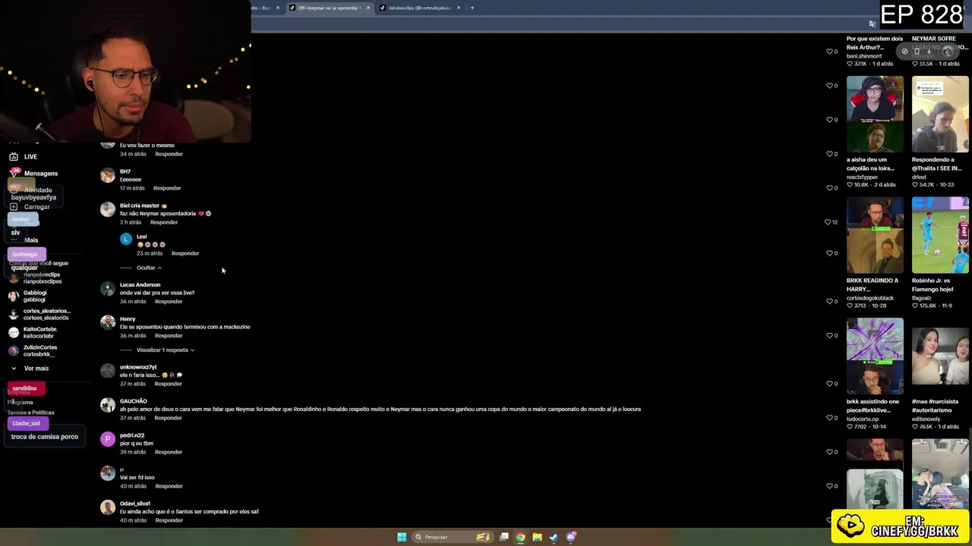
Task: Expand Visualizar 1 resposta under Henry
Action: pyautogui.click(x=166, y=350)
